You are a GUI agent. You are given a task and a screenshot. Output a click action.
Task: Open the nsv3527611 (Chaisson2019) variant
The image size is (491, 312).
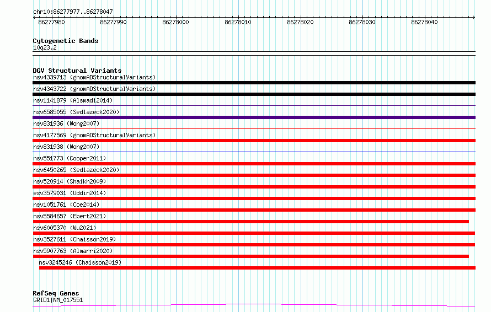coord(74,239)
